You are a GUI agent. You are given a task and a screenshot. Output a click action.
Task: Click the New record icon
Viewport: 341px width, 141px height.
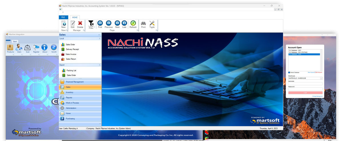coord(63,23)
